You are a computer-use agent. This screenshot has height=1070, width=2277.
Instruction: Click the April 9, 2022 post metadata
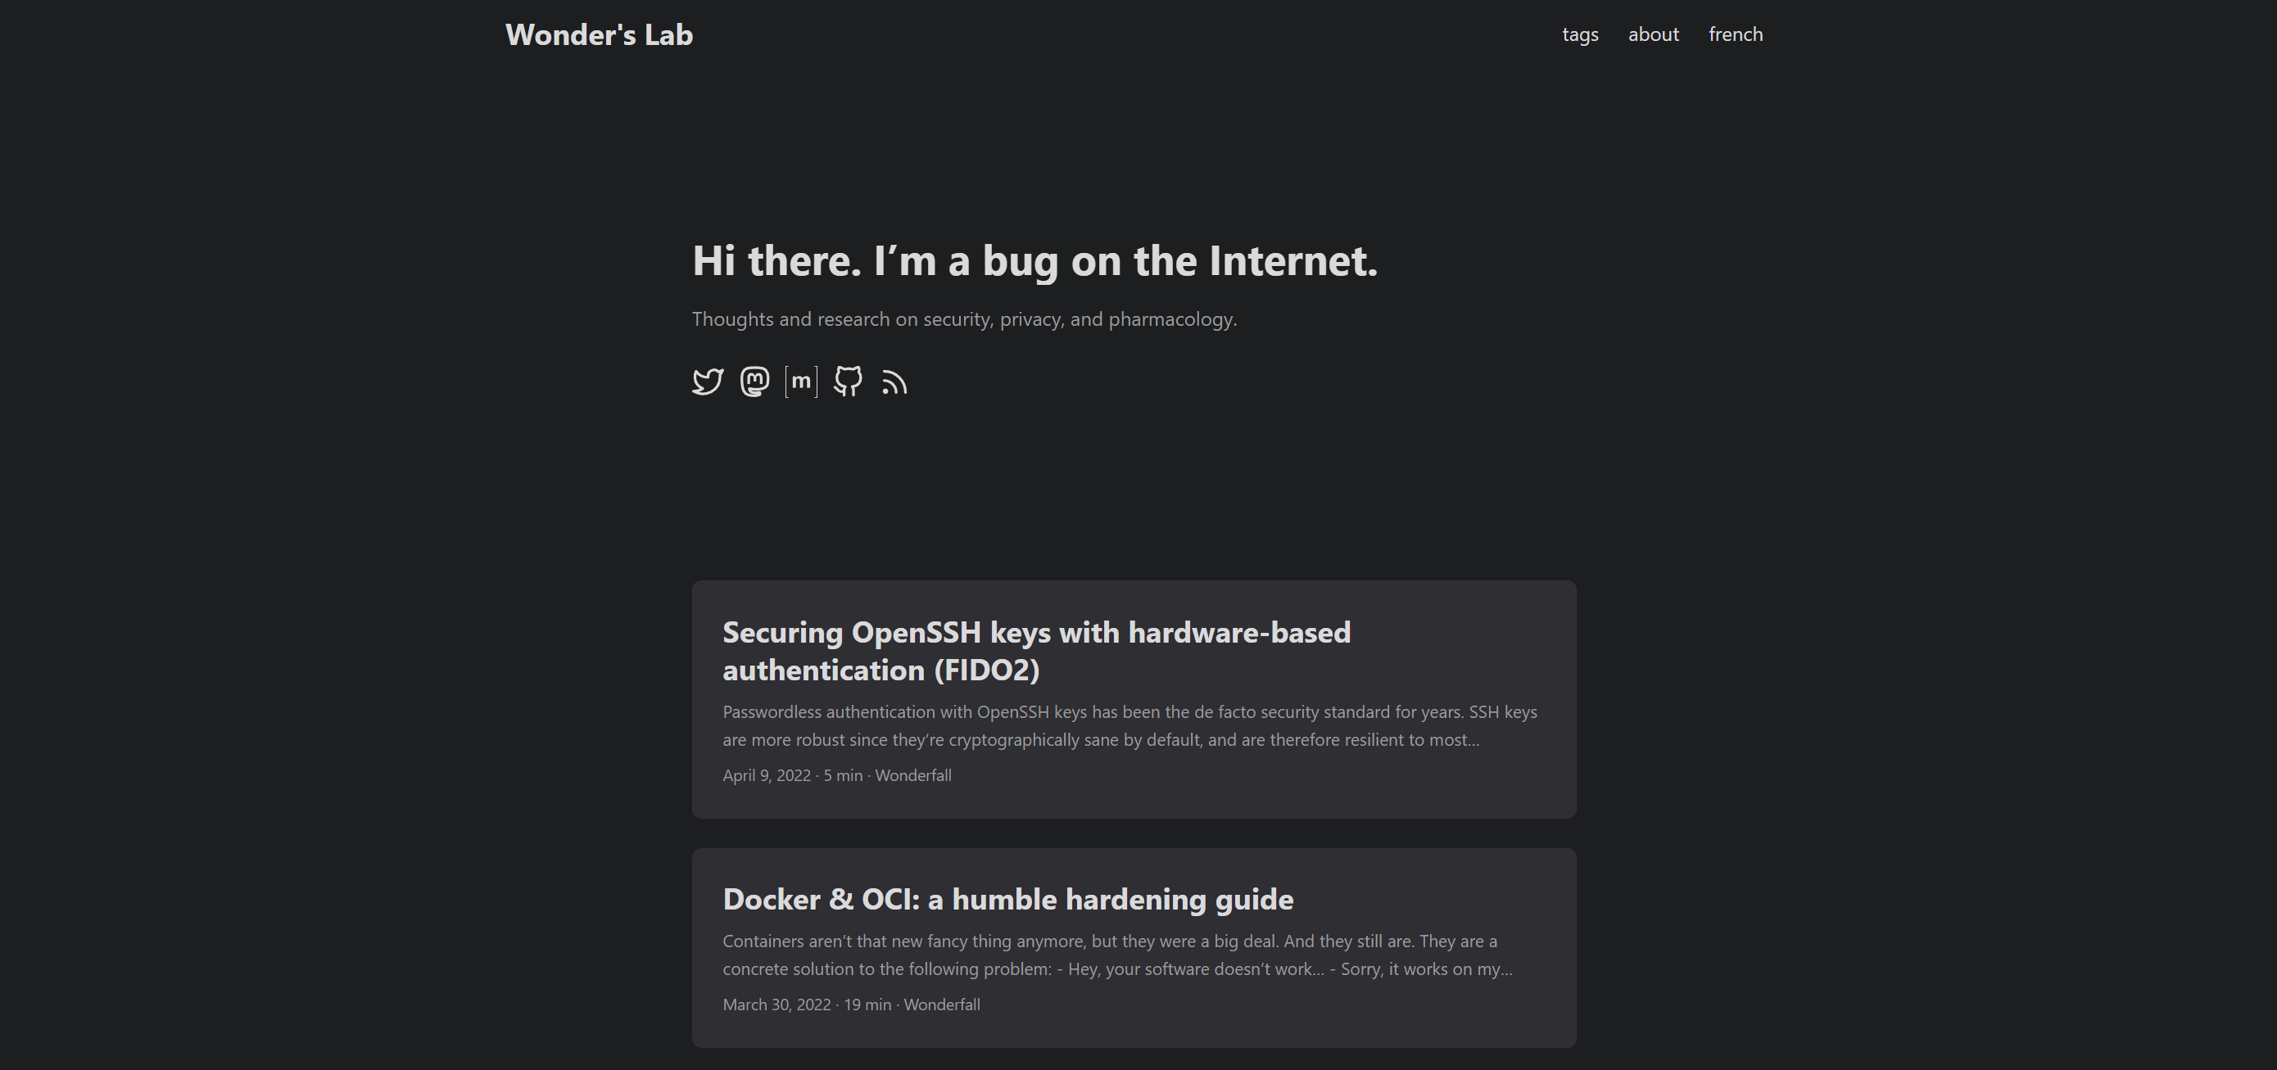tap(837, 776)
